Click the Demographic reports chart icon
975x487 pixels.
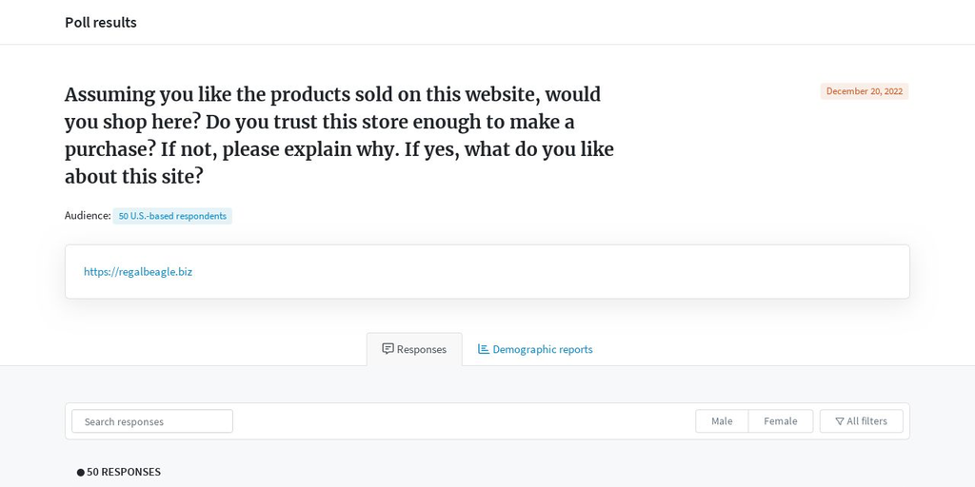click(x=484, y=349)
